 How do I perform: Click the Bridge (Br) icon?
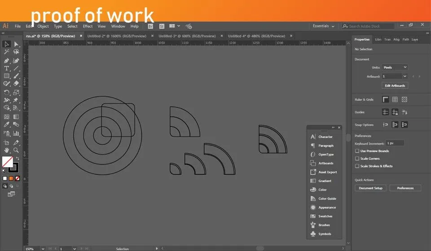pos(150,26)
